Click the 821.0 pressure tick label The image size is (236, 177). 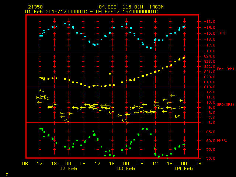coord(210,72)
